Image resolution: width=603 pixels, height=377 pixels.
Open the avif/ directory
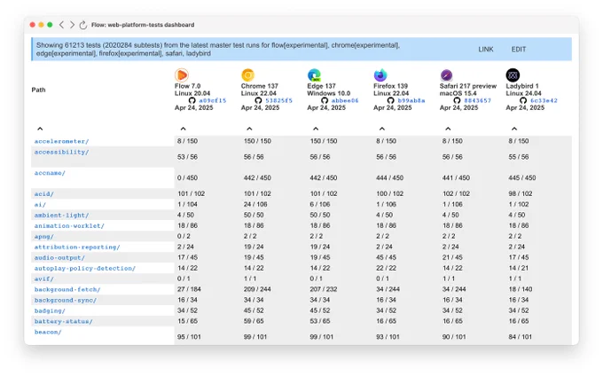(x=43, y=279)
